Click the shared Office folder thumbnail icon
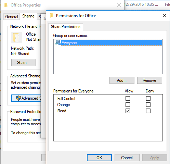Screen dimensions: 170x164 (x=16, y=37)
